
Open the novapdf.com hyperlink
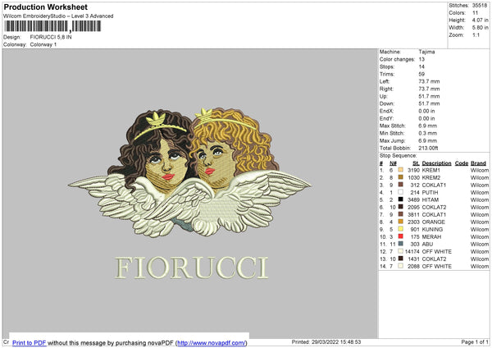tap(212, 342)
